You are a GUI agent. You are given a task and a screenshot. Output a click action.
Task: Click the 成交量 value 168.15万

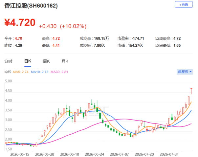point(101,38)
